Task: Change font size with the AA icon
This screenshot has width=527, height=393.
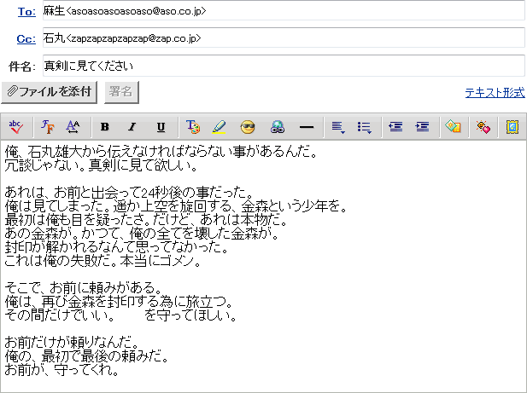Action: (x=73, y=127)
